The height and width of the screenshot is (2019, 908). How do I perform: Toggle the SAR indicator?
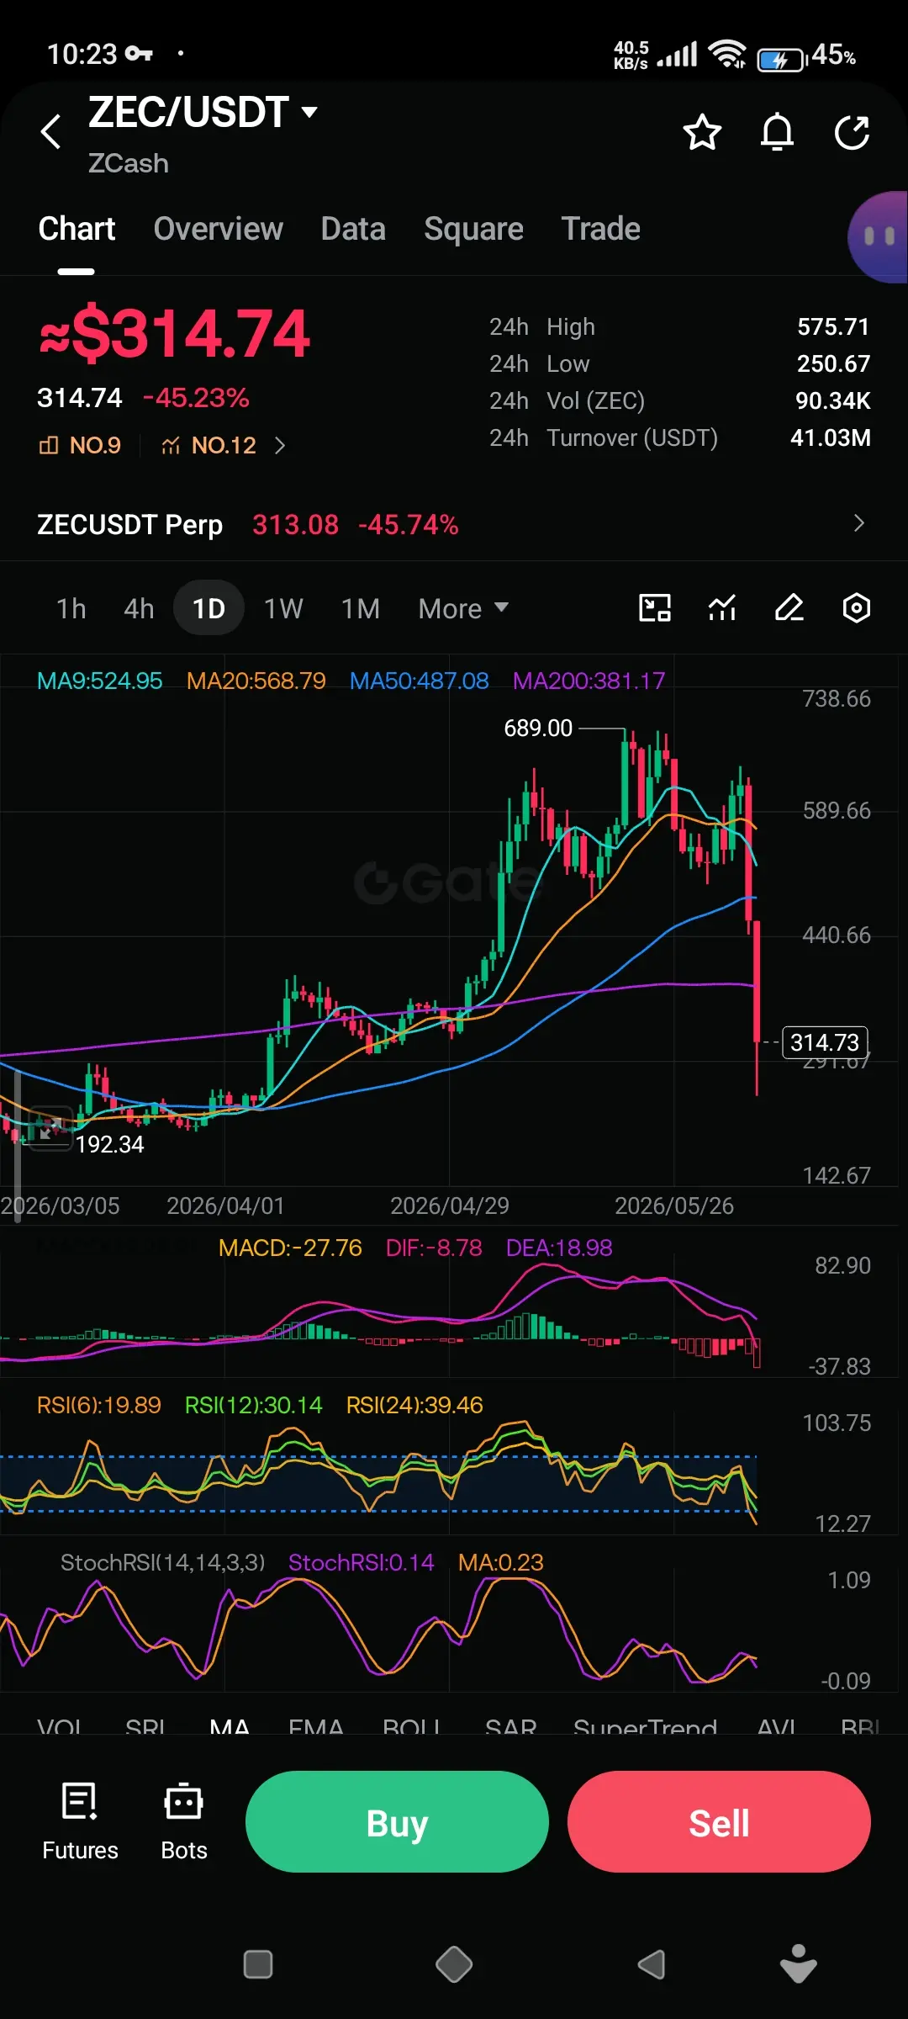[x=511, y=1727]
